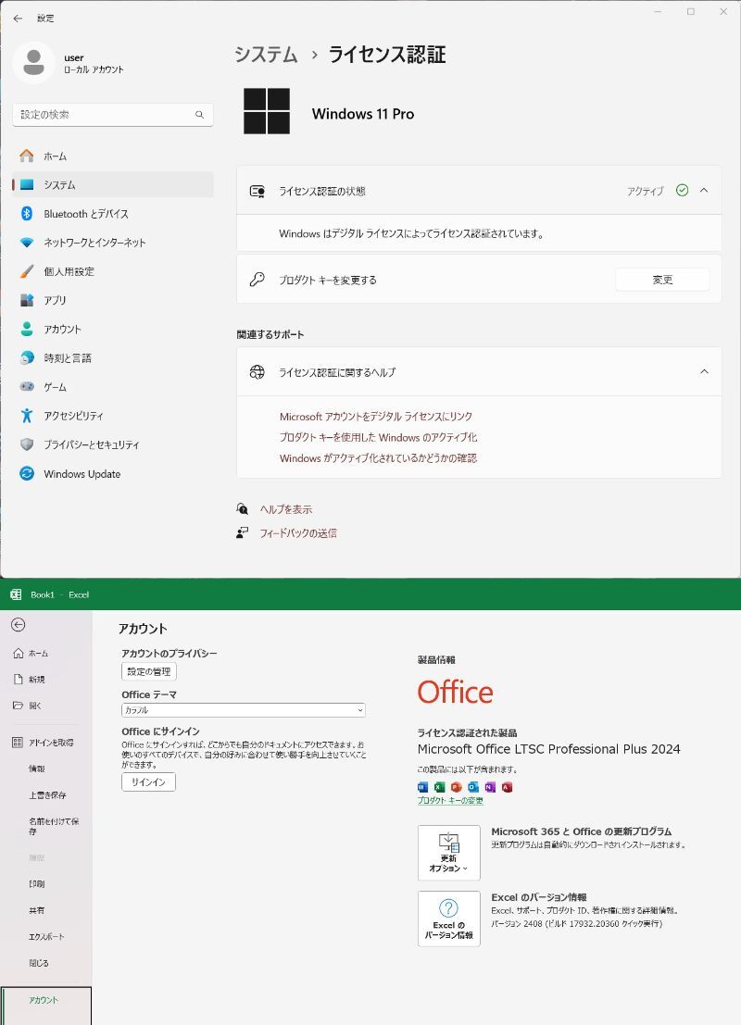This screenshot has width=741, height=1025.
Task: Click the フィードバックの送信 link
Action: [x=298, y=532]
